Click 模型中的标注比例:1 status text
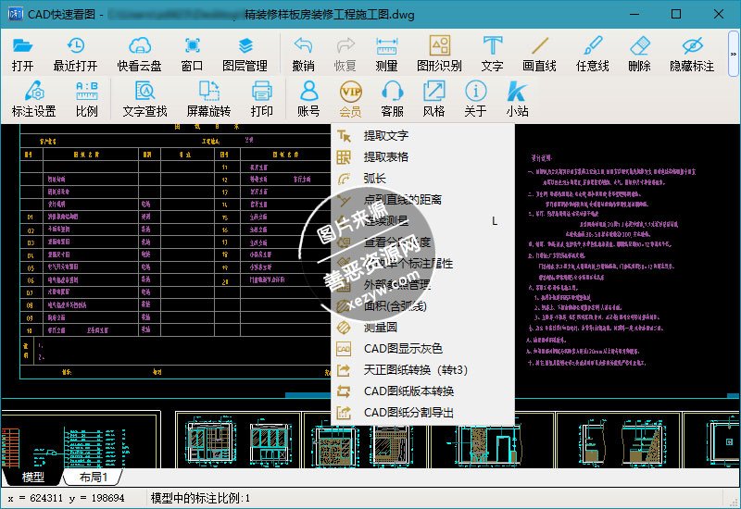The width and height of the screenshot is (741, 509). coord(200,498)
